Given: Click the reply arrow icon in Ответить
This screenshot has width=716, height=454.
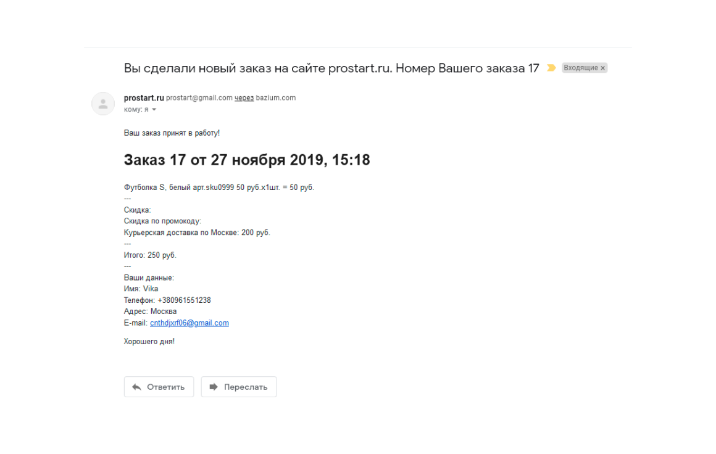Looking at the screenshot, I should (136, 387).
